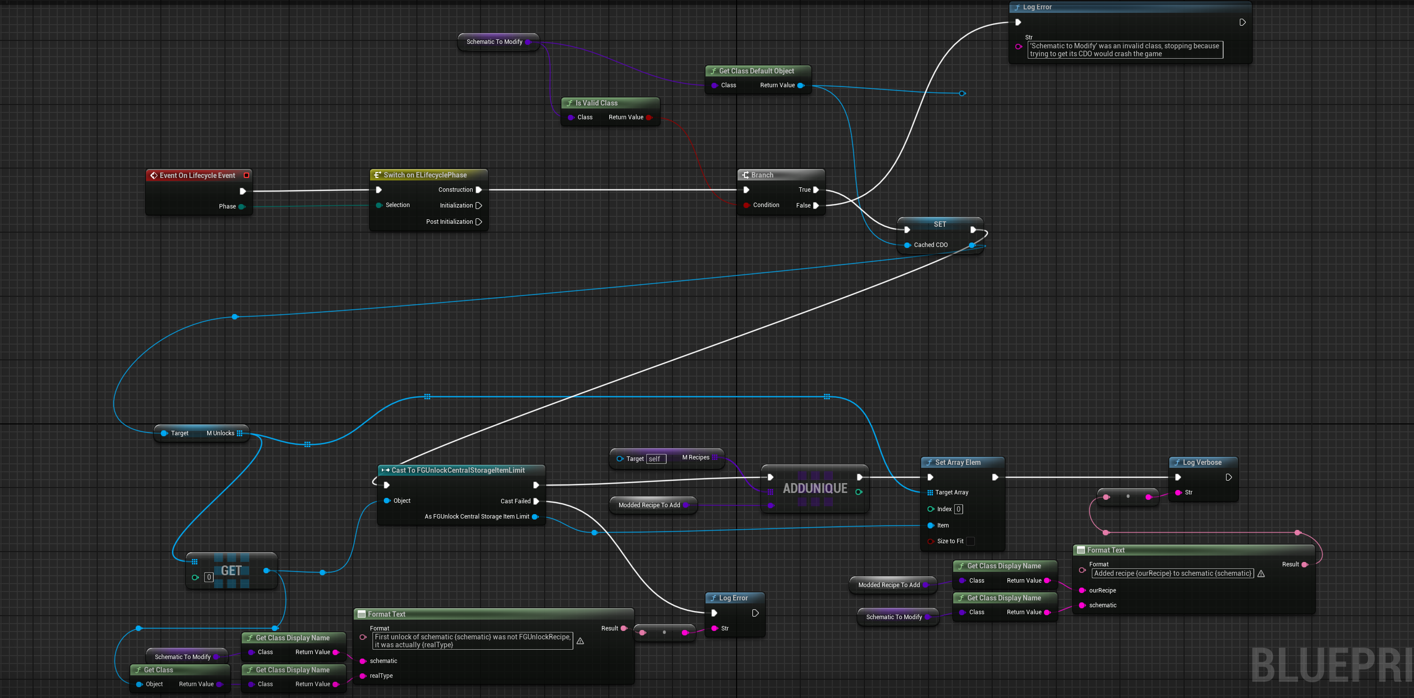
Task: Click the Cached CDO input pin on SET node
Action: (907, 245)
